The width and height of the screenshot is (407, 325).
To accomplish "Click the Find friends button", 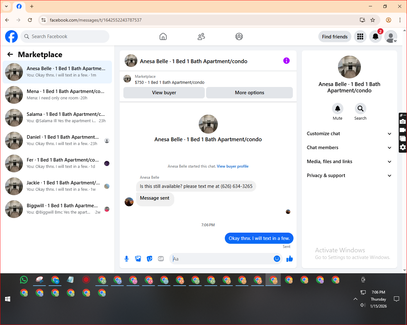I will click(335, 36).
